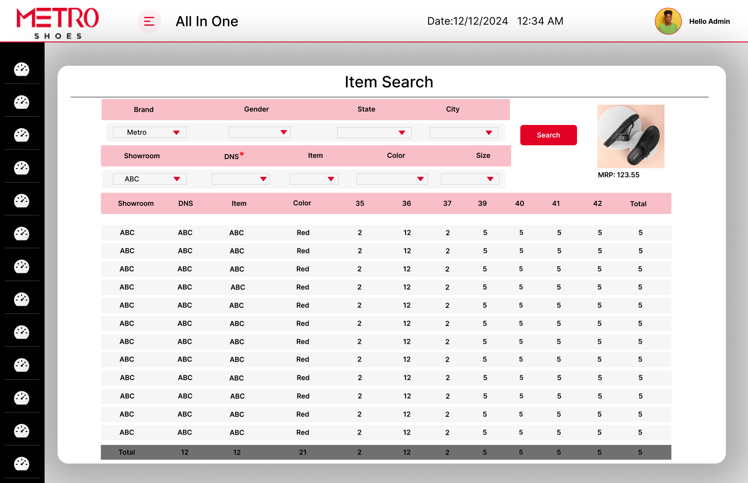This screenshot has height=483, width=748.
Task: Open the Showroom dropdown showing ABC
Action: pos(150,179)
